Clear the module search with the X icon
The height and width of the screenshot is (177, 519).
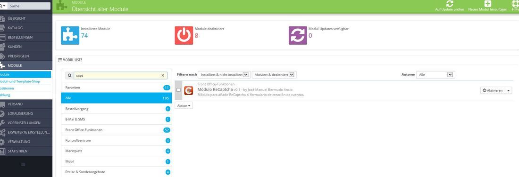pos(162,76)
